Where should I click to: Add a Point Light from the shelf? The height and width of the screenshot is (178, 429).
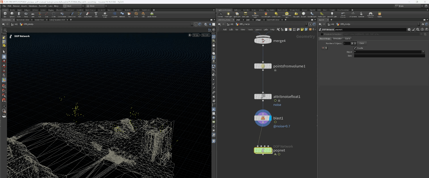coord(228,14)
